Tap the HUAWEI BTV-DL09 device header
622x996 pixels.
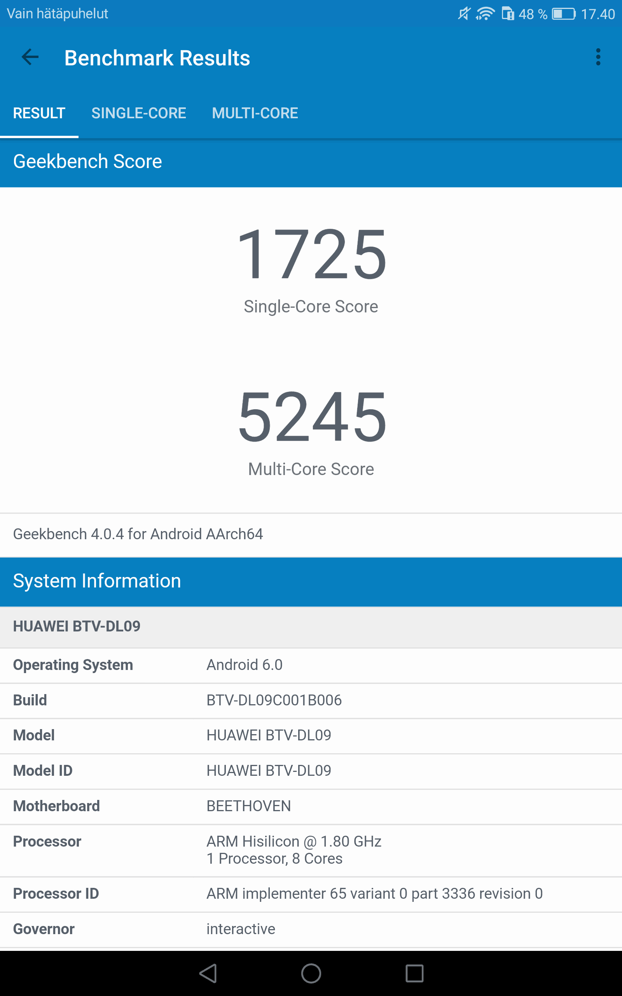pyautogui.click(x=77, y=626)
